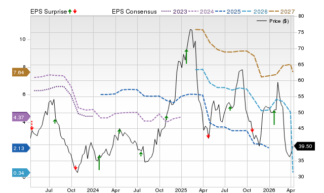Select the red dashed surprise arrow at the chart's start
This screenshot has height=193, width=324.
(32, 126)
